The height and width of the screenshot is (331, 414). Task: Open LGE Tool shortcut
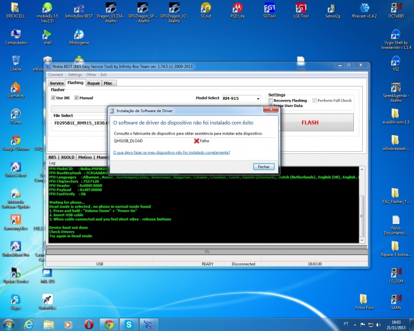[x=301, y=10]
